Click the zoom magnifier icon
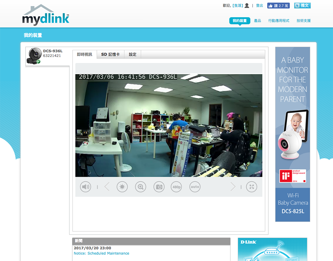The image size is (333, 261). pos(141,187)
